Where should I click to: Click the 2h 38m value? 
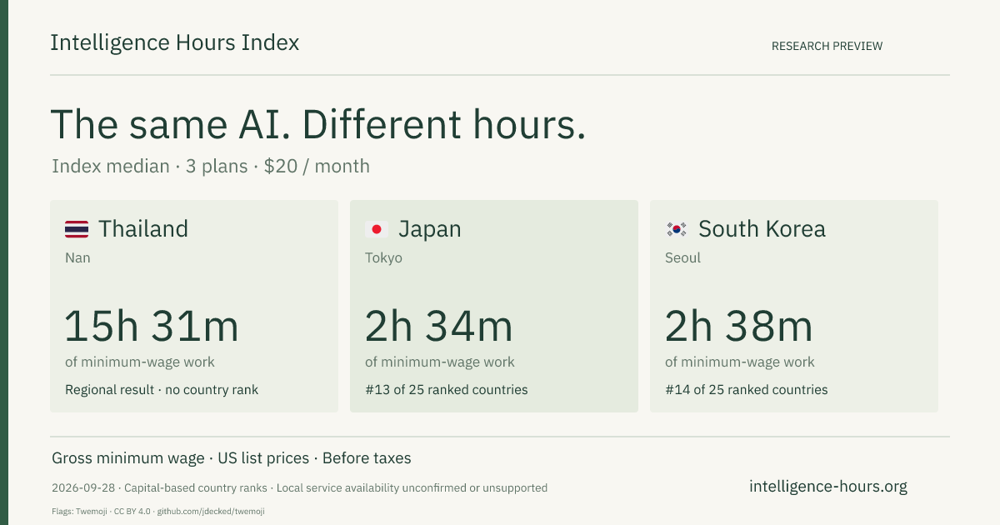739,326
